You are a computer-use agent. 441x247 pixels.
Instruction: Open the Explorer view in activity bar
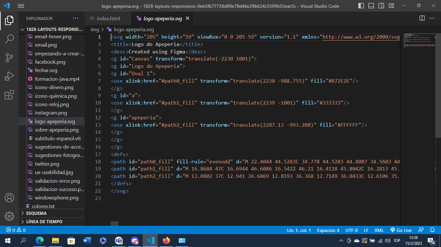pyautogui.click(x=9, y=21)
